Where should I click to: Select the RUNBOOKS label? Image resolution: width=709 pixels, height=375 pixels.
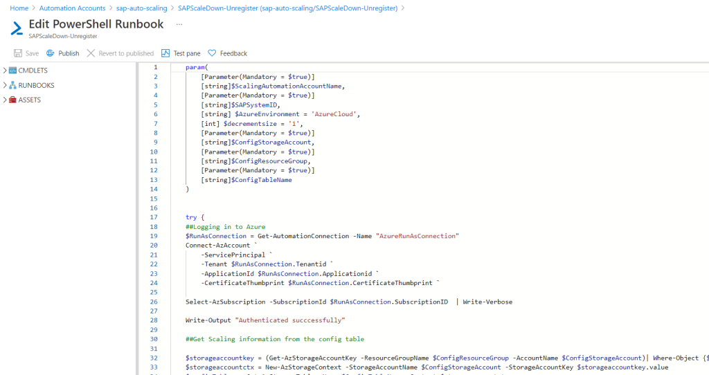click(36, 85)
